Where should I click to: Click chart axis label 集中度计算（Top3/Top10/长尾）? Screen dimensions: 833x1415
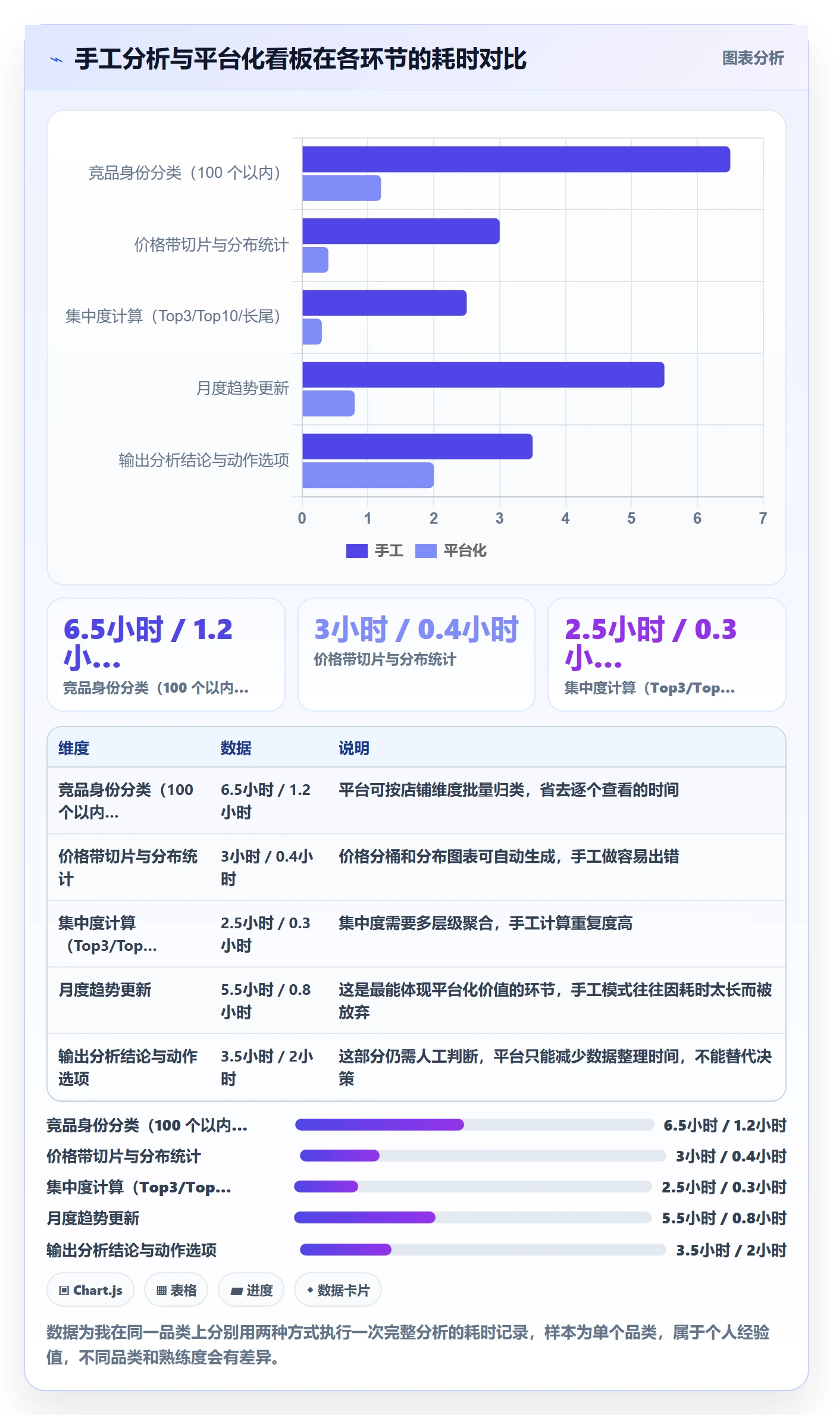173,316
